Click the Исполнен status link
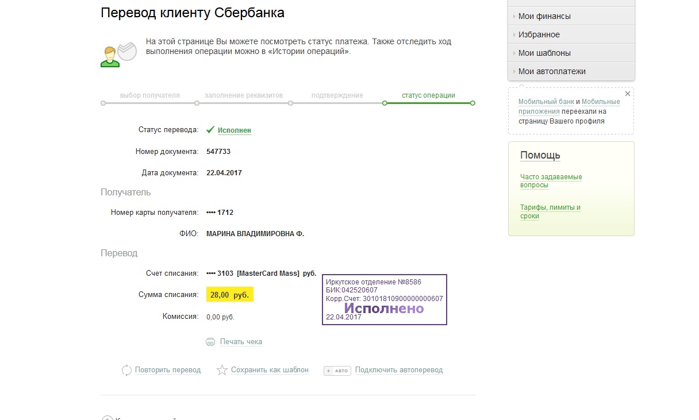The width and height of the screenshot is (699, 420). (235, 130)
